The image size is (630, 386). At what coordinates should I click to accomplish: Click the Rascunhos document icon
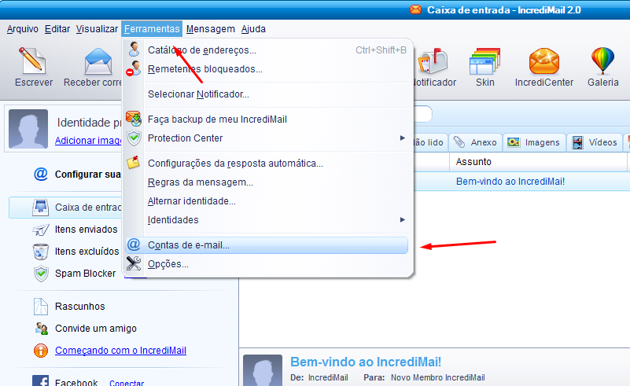[x=41, y=307]
